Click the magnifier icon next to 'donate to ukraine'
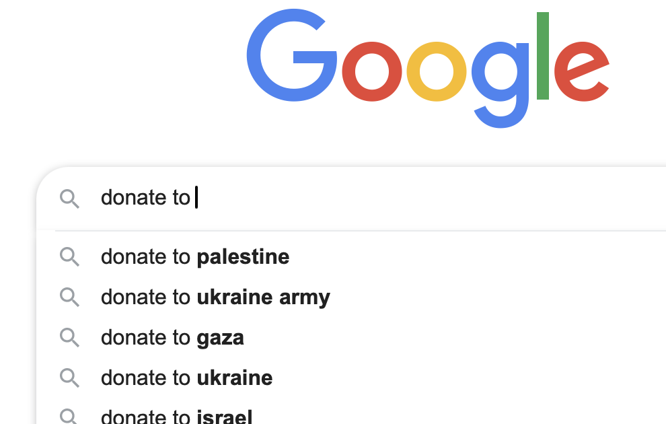The width and height of the screenshot is (666, 424). pyautogui.click(x=69, y=378)
